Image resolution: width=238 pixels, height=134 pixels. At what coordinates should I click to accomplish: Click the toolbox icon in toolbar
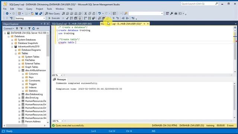click(x=176, y=13)
